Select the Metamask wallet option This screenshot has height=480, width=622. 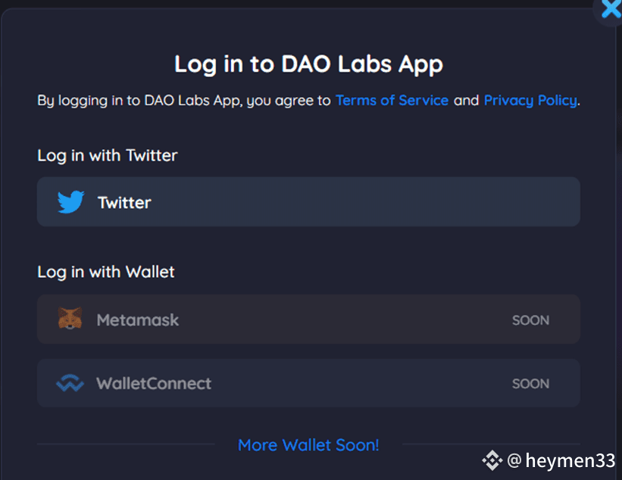pyautogui.click(x=308, y=319)
